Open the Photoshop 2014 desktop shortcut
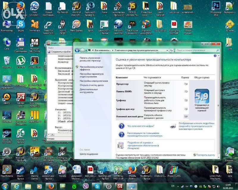Viewport: 238px width, 190px height. point(215,6)
